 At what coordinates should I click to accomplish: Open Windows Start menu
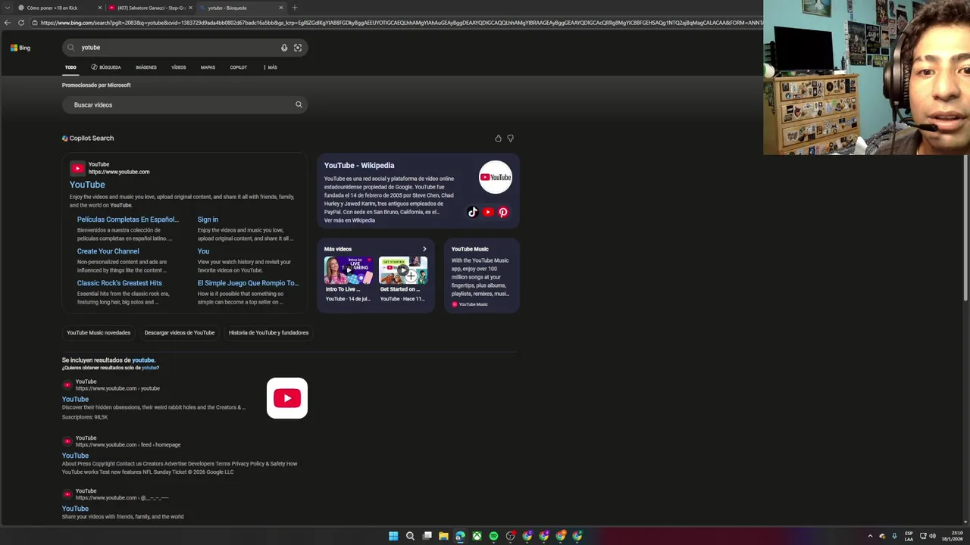pos(393,536)
